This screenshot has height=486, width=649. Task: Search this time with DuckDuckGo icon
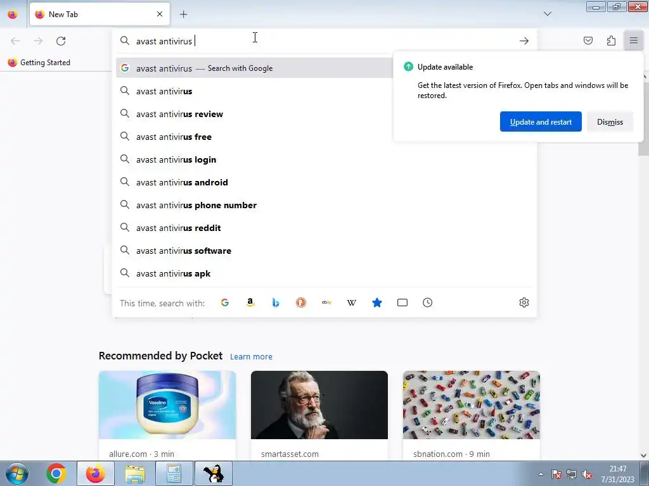301,302
